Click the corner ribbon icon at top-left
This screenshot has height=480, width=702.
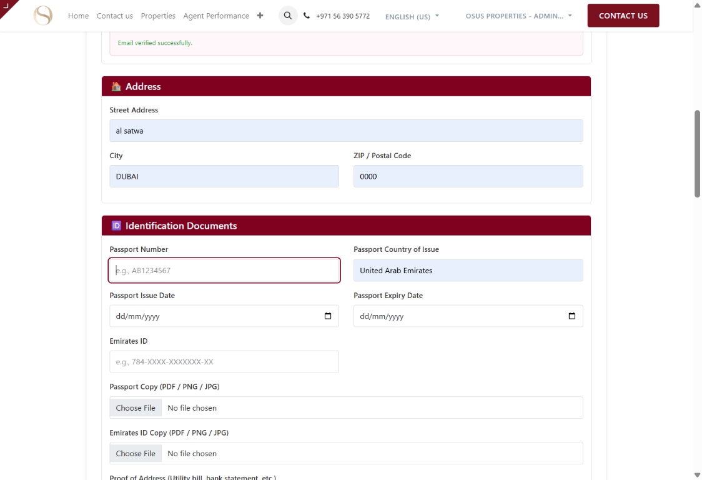click(x=7, y=6)
